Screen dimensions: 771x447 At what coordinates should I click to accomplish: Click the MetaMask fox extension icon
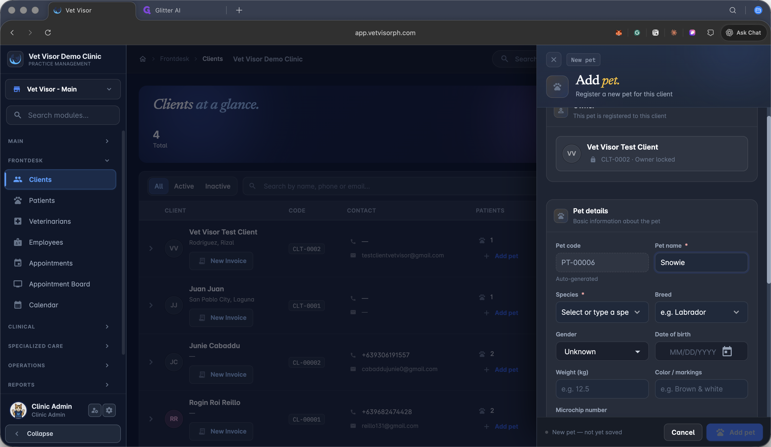tap(619, 33)
